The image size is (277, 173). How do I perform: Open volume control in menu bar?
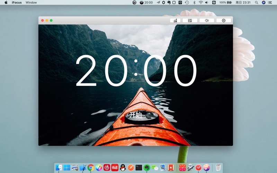point(207,2)
